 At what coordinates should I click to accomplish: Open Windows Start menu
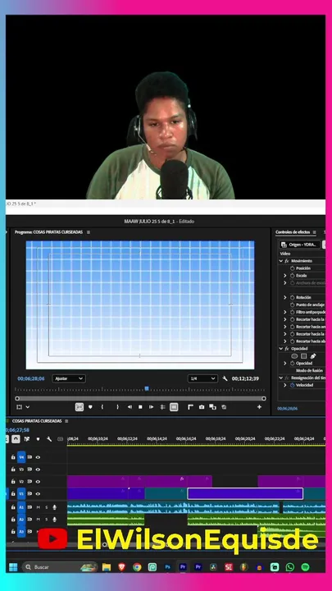(x=13, y=567)
